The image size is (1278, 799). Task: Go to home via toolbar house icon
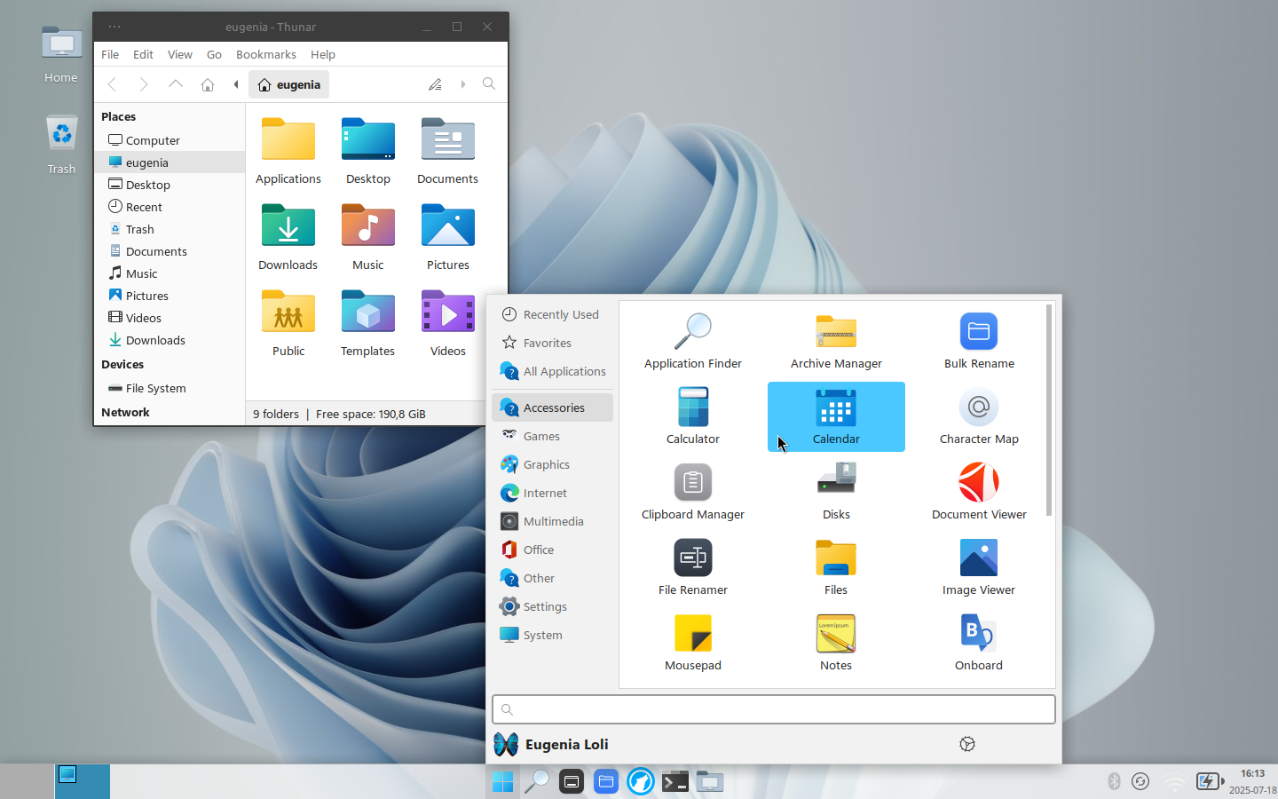pos(208,84)
